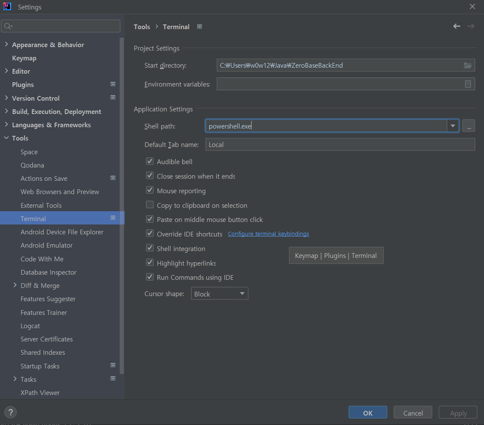Click the settings tree vertical scrollbar
Image resolution: width=484 pixels, height=425 pixels.
coord(122,206)
